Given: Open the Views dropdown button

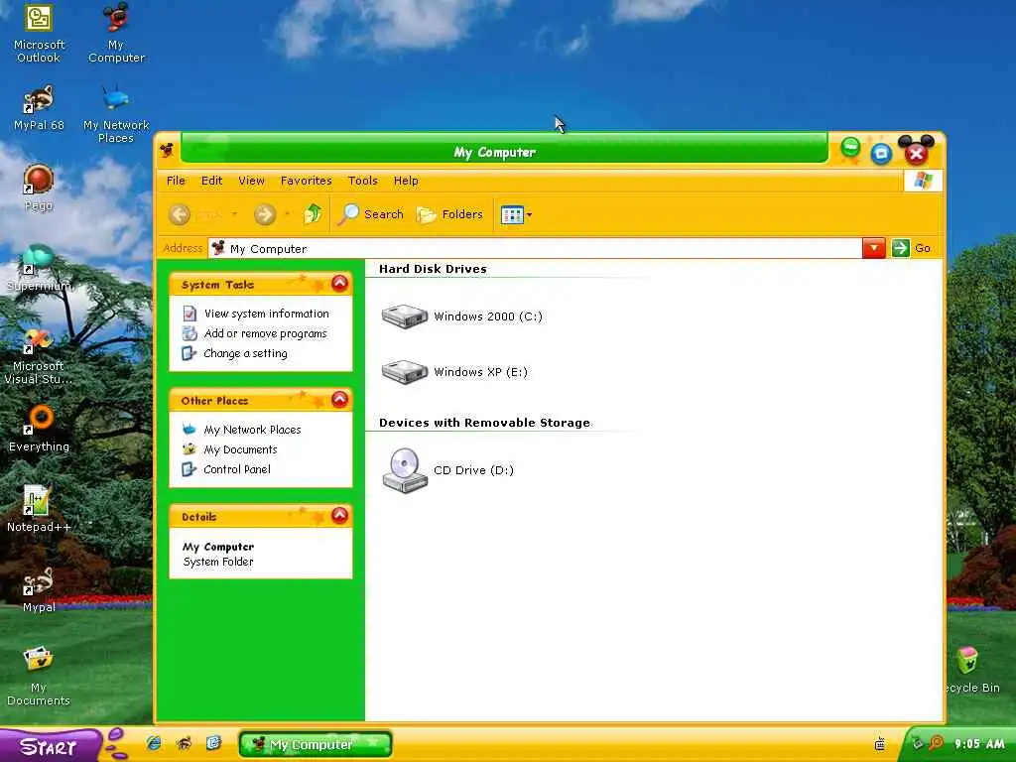Looking at the screenshot, I should click(x=516, y=214).
